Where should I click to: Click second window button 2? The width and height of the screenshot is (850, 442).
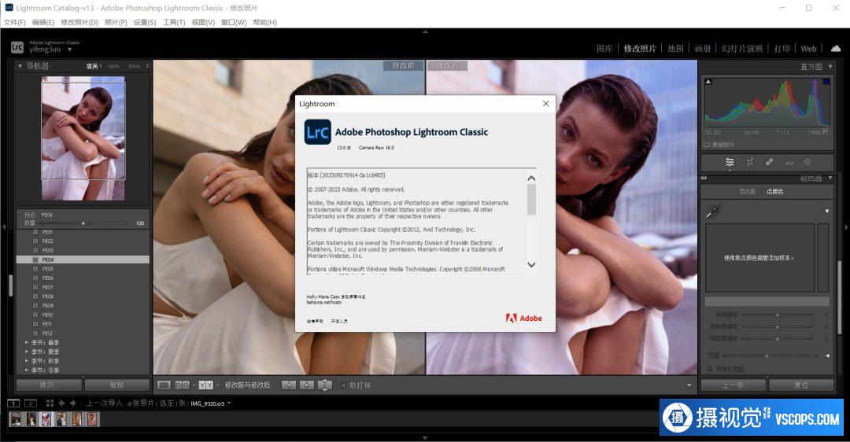31,403
